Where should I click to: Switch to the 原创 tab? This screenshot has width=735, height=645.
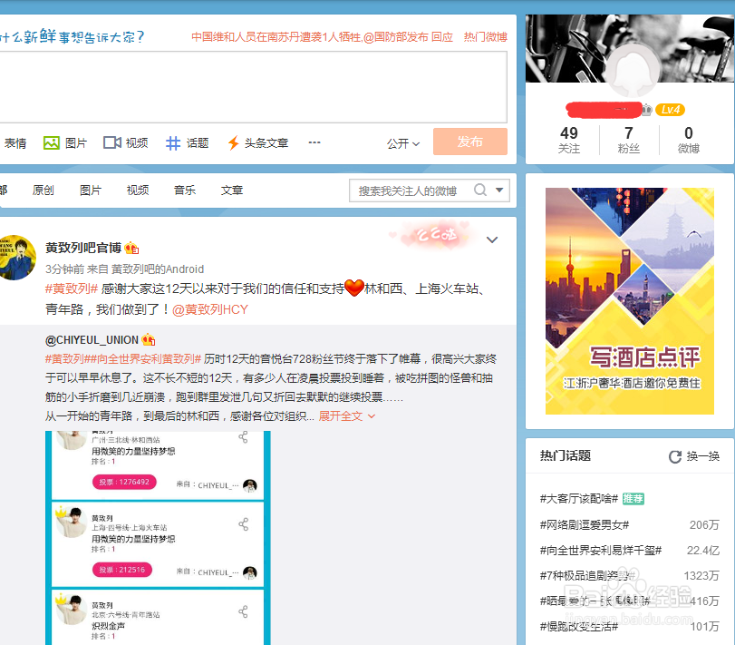pyautogui.click(x=44, y=190)
